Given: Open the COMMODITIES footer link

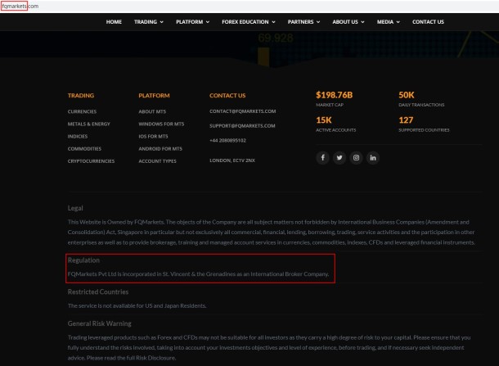Looking at the screenshot, I should click(84, 149).
